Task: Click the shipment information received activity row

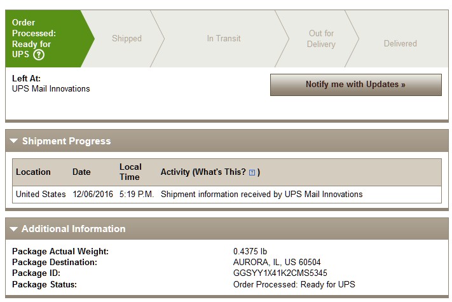Action: 227,195
